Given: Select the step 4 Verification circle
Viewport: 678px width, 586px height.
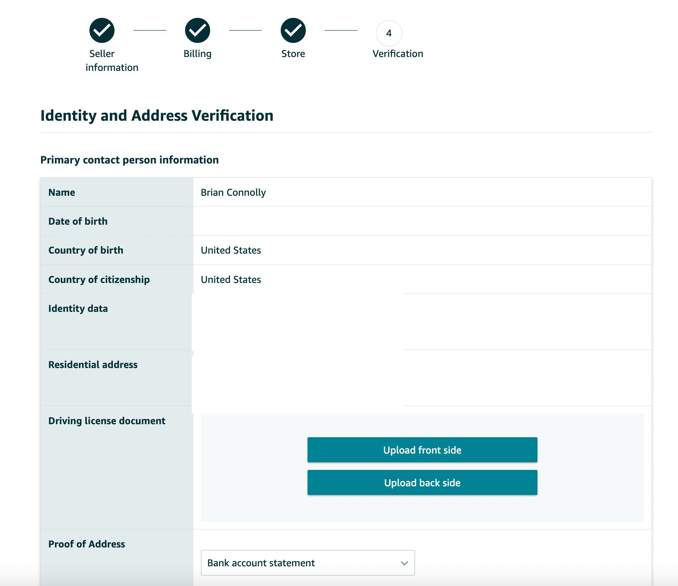Looking at the screenshot, I should click(x=389, y=33).
